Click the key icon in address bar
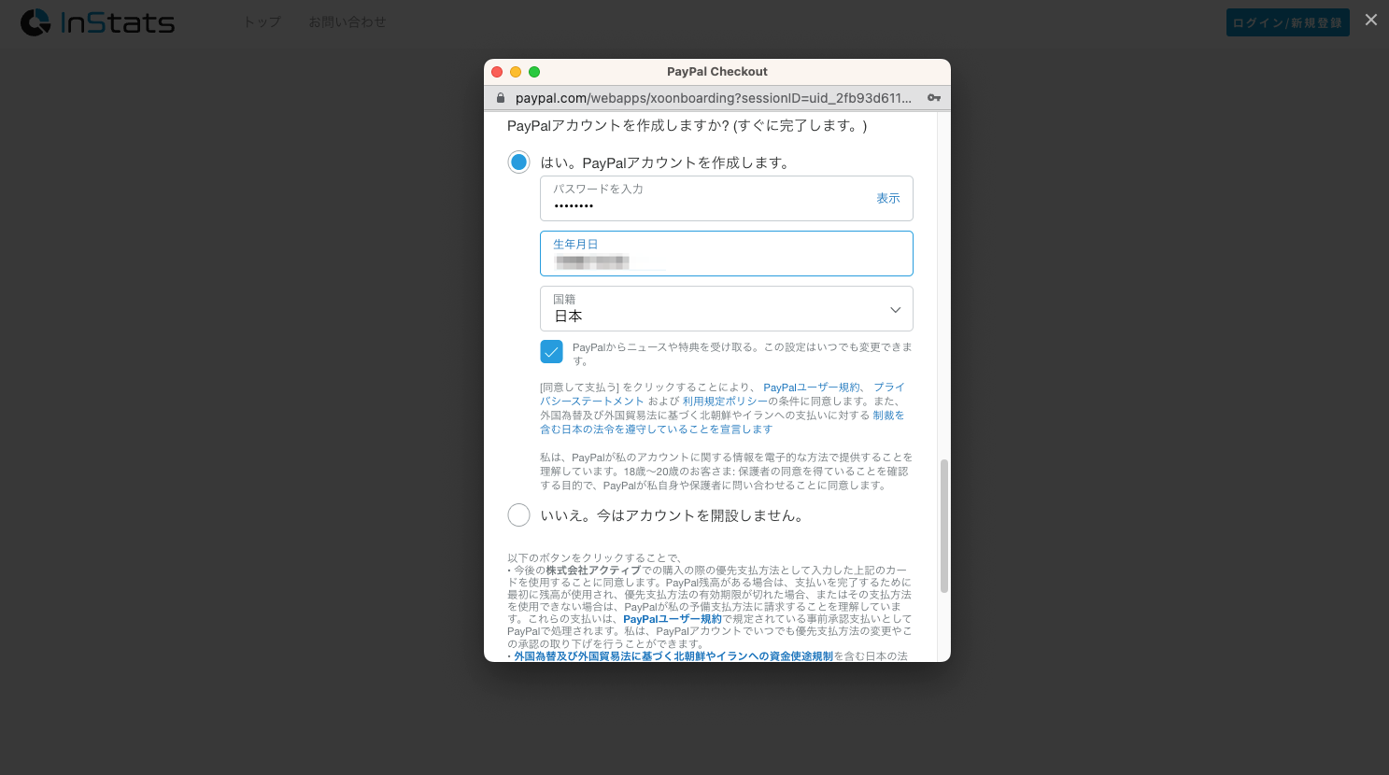The image size is (1389, 775). click(x=933, y=98)
